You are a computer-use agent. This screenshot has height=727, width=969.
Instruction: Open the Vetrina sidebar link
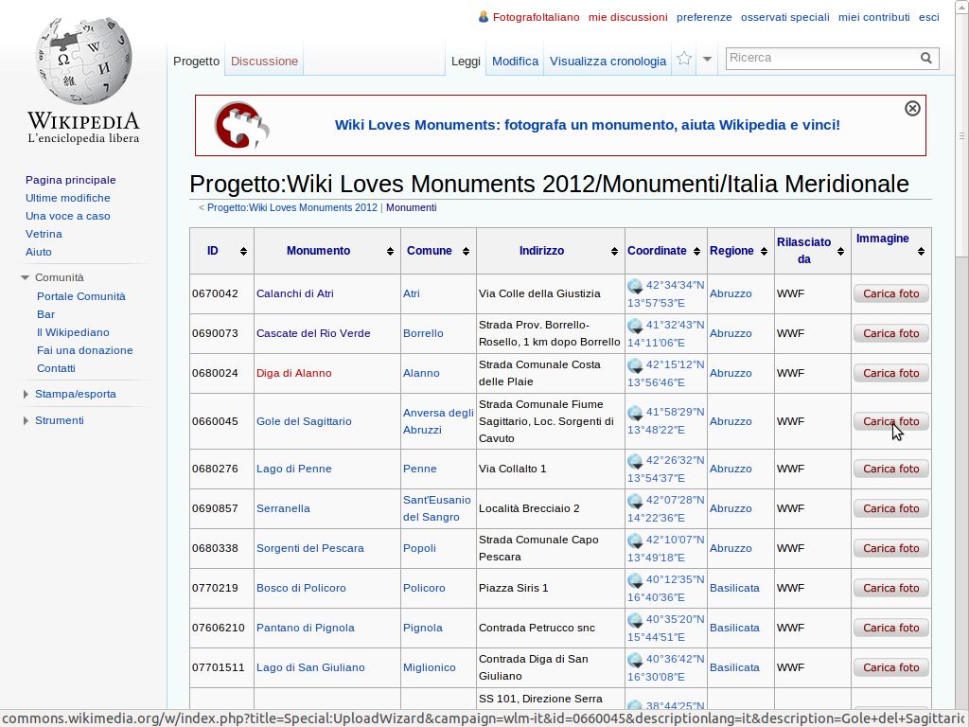44,234
